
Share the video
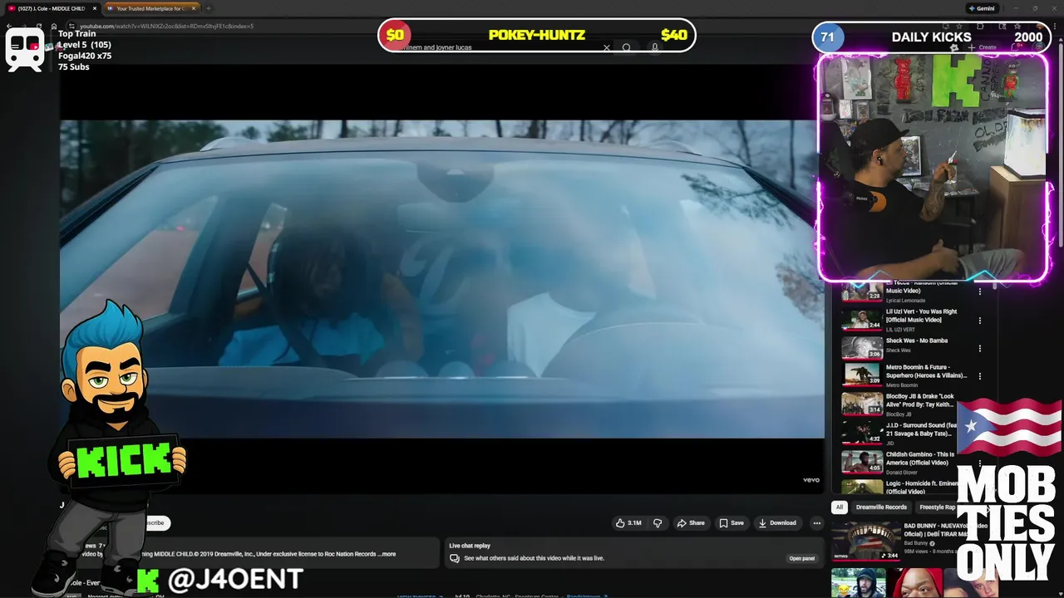coord(691,523)
